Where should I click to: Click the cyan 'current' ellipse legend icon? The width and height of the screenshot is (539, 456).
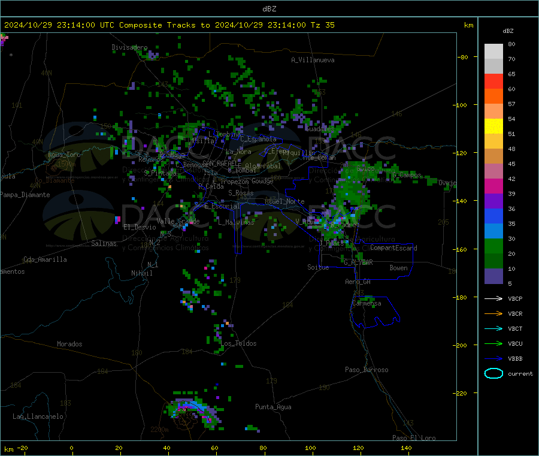493,373
